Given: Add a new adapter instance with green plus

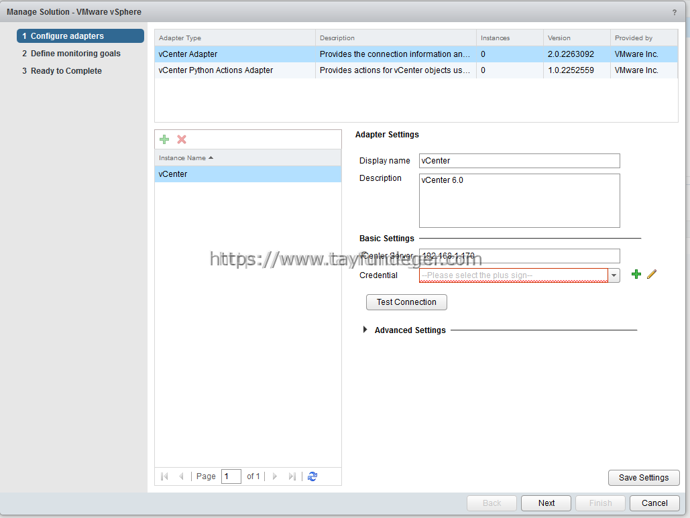Looking at the screenshot, I should 164,139.
